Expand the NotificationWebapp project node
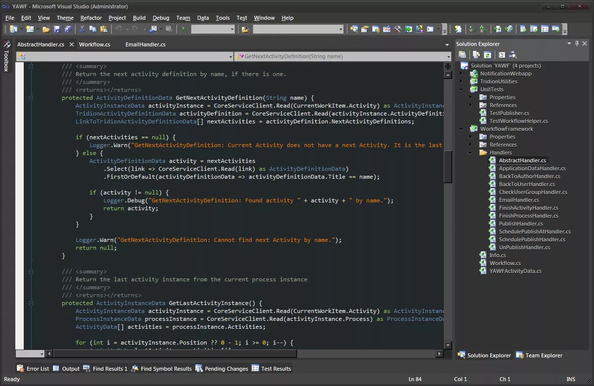 462,74
